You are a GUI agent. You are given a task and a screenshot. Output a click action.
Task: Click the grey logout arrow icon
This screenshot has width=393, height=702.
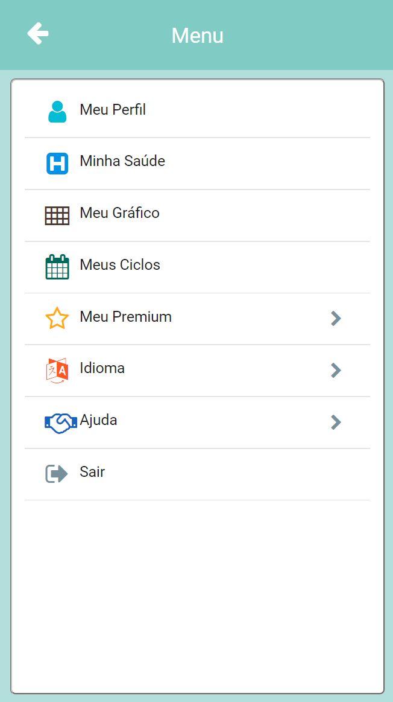pos(57,474)
